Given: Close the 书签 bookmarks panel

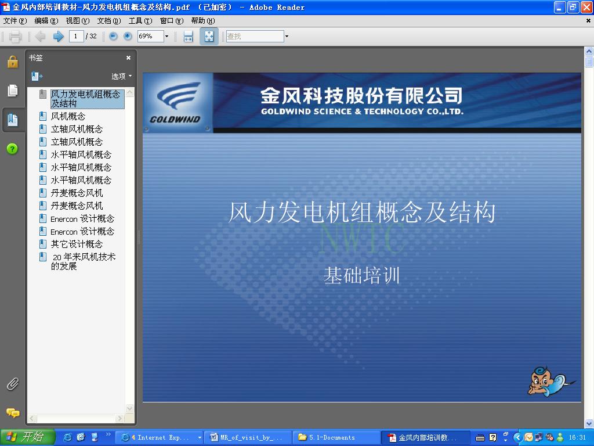Looking at the screenshot, I should pos(128,57).
